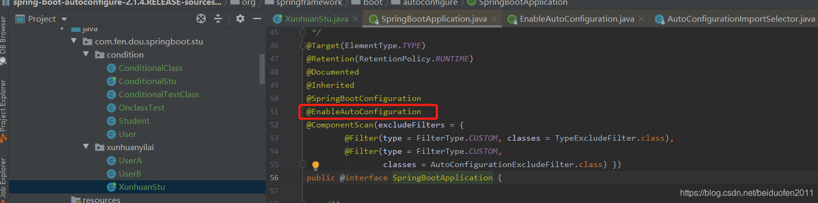Viewport: 818px width, 203px height.
Task: Select UserA in project tree
Action: tap(130, 161)
